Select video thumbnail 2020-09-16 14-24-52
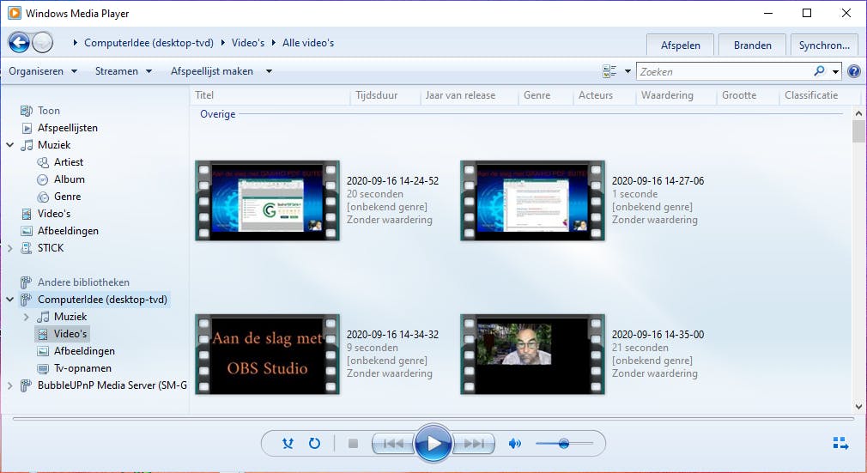This screenshot has height=473, width=867. point(268,200)
